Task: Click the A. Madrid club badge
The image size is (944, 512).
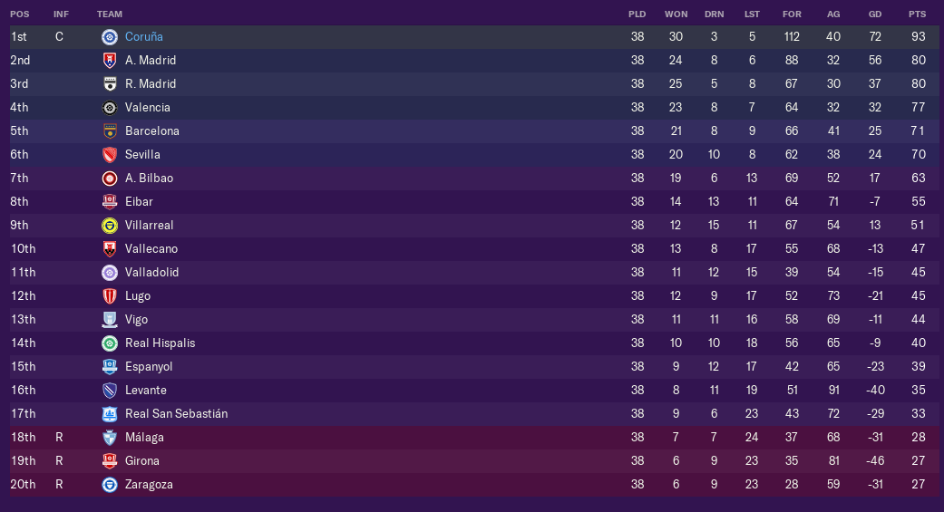Action: 110,61
